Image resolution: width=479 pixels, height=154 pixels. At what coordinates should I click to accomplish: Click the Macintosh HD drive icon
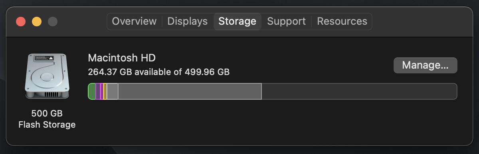pos(47,77)
